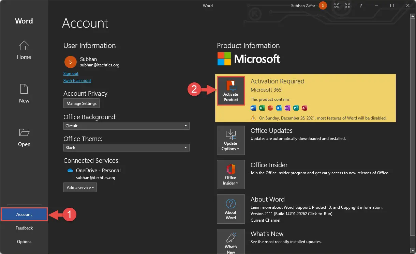Screen dimensions: 416x254
Task: Click the Manage Settings button
Action: click(x=81, y=103)
